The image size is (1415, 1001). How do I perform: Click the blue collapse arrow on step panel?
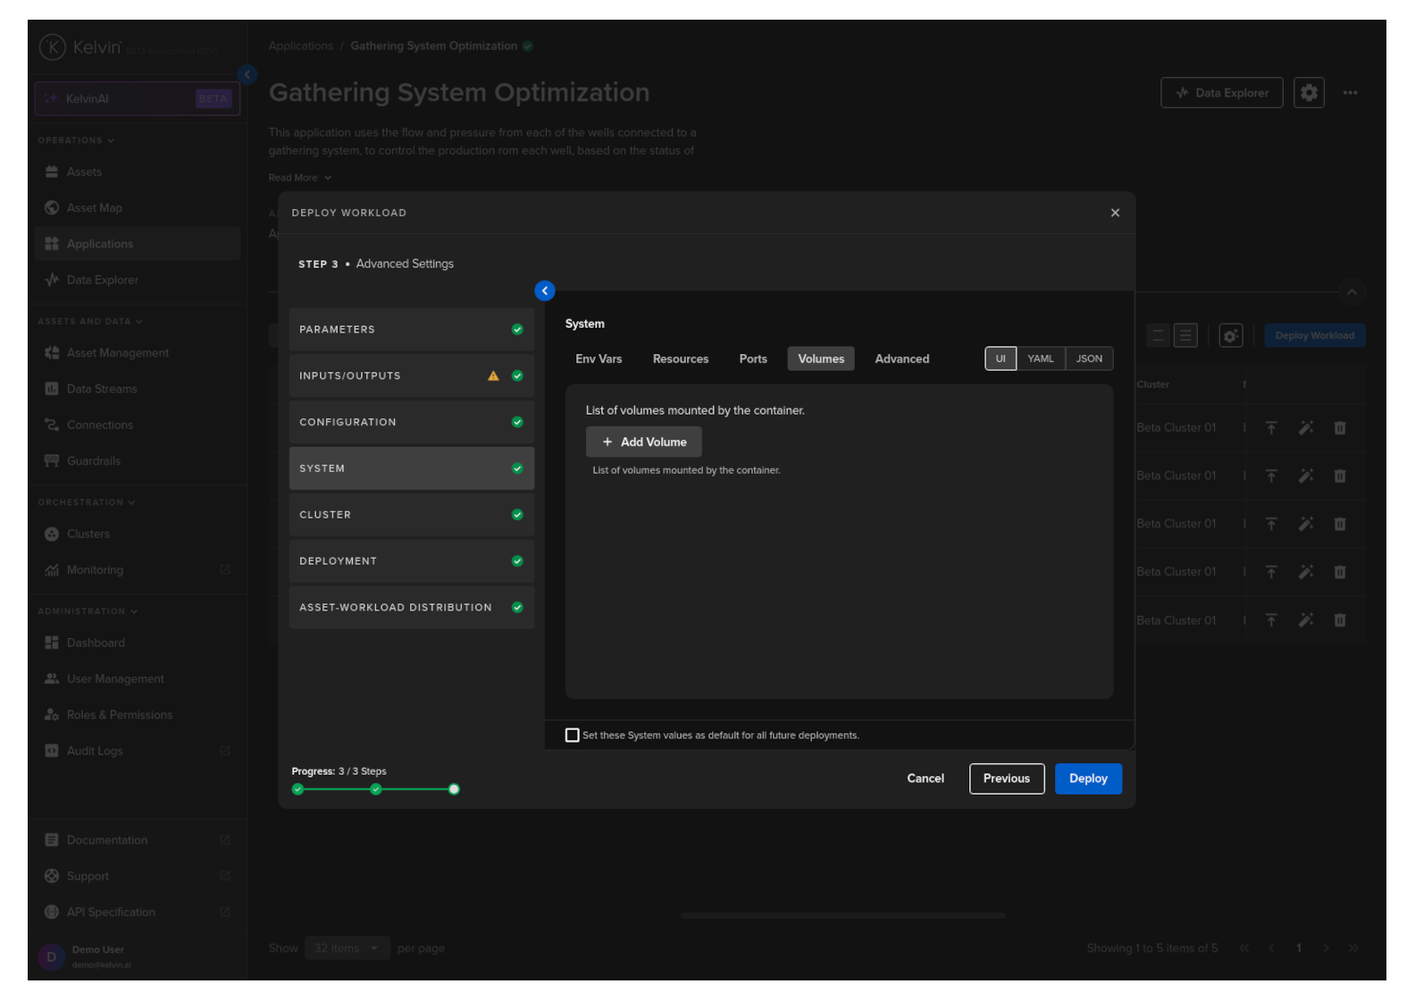coord(544,290)
